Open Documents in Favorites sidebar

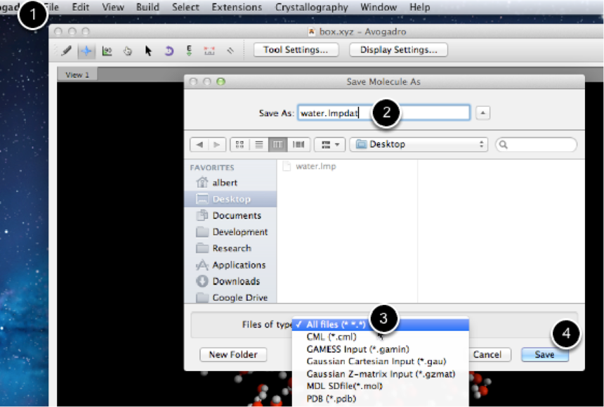click(230, 215)
